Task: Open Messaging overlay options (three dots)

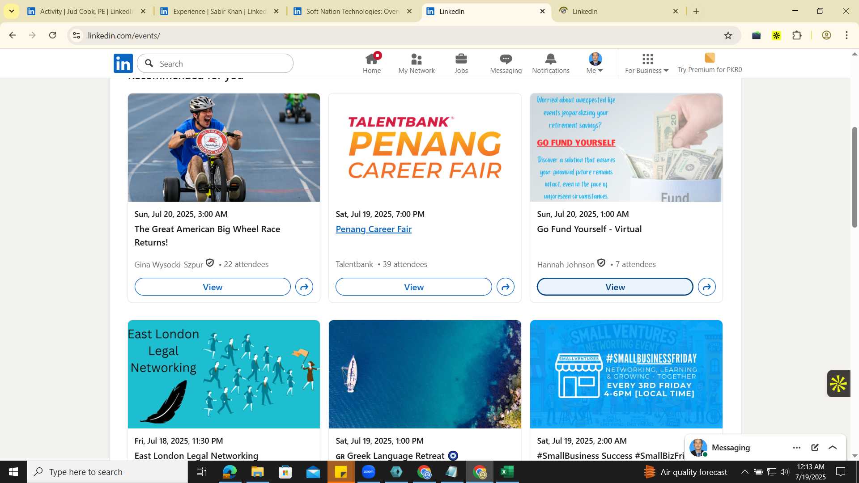Action: (797, 448)
